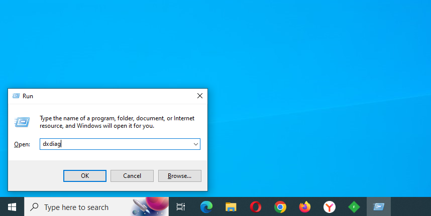
Task: Expand the Open command history dropdown
Action: click(196, 144)
